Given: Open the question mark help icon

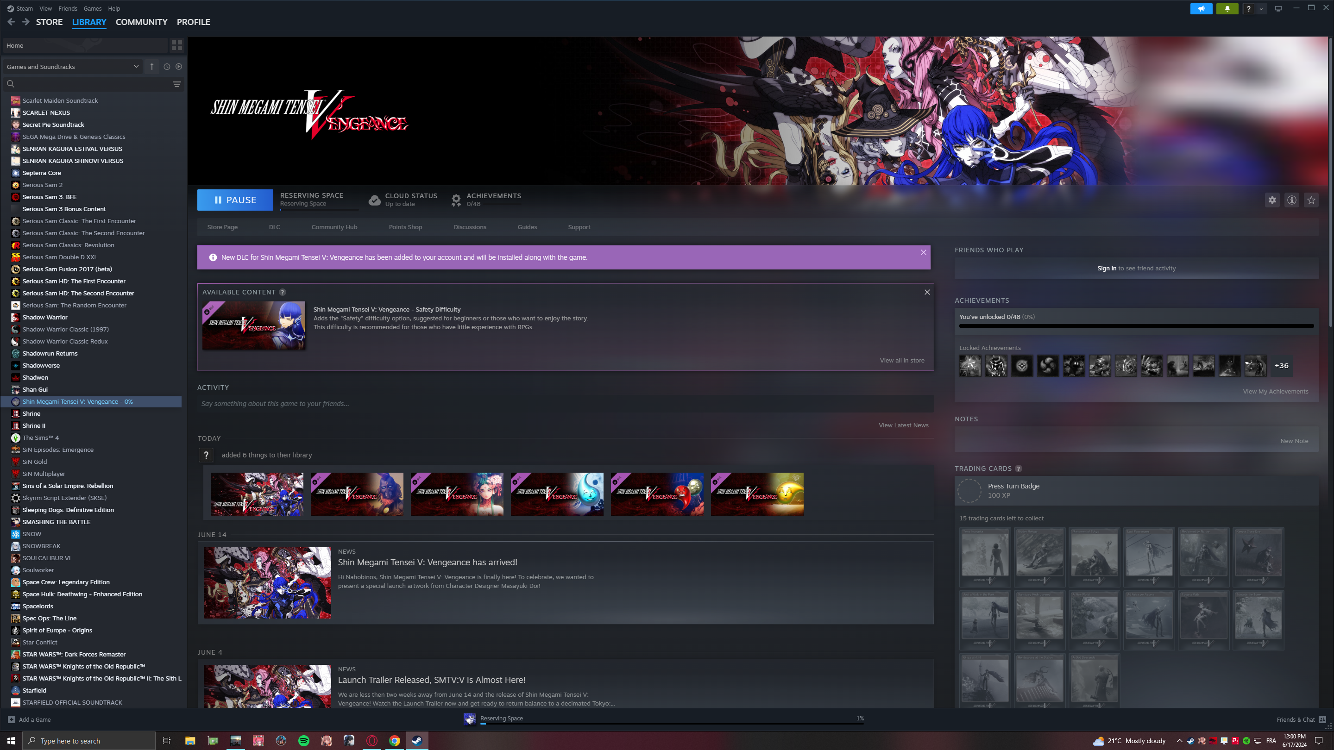Looking at the screenshot, I should point(1249,8).
